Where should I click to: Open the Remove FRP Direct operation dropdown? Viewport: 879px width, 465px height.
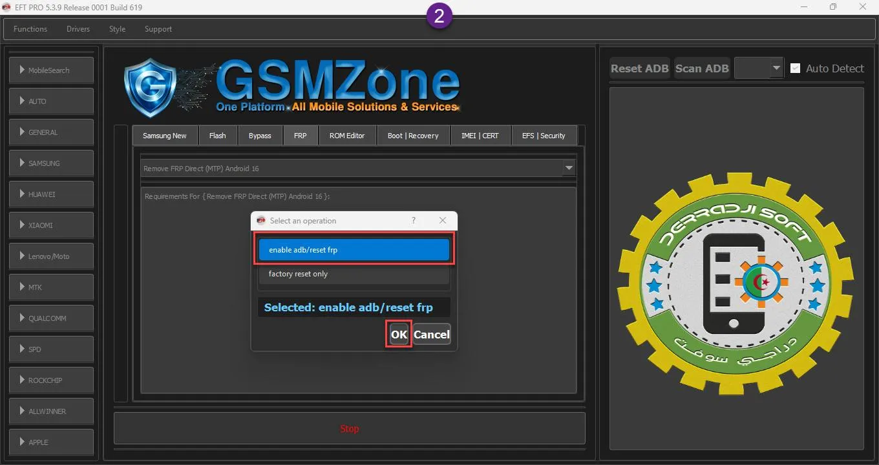[x=569, y=169]
